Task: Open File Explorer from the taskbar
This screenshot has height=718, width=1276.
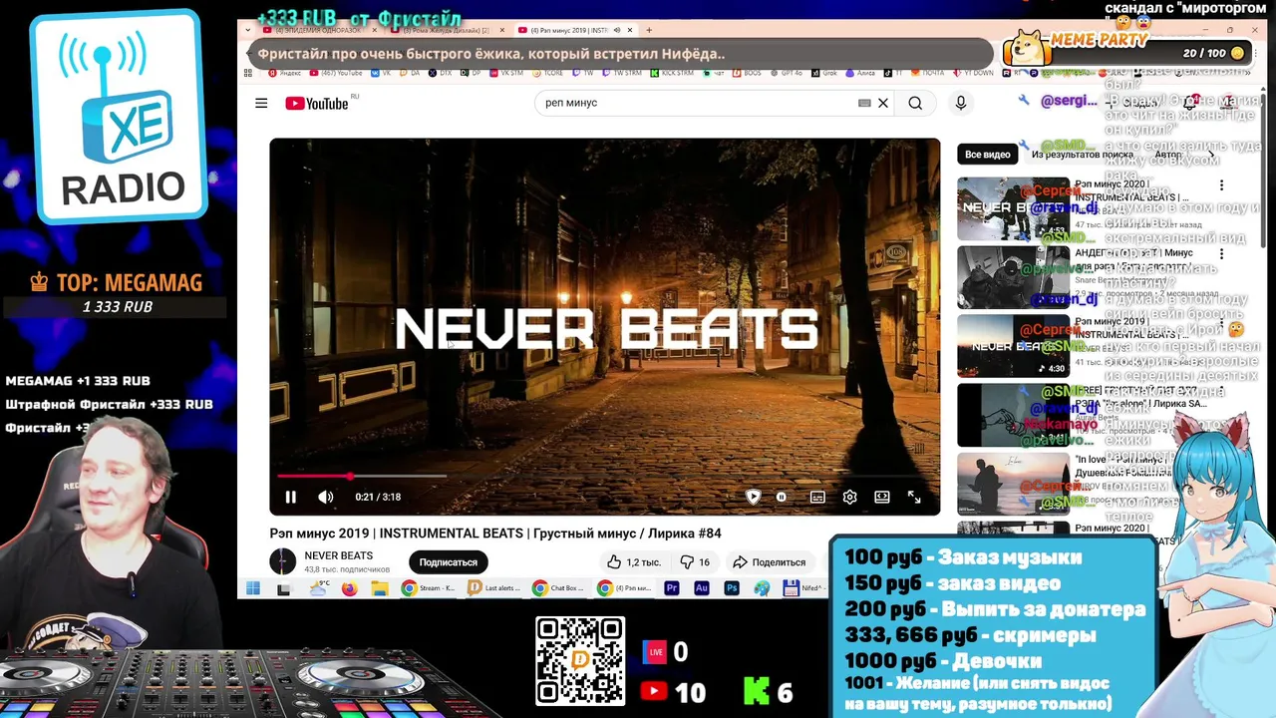Action: [x=380, y=588]
